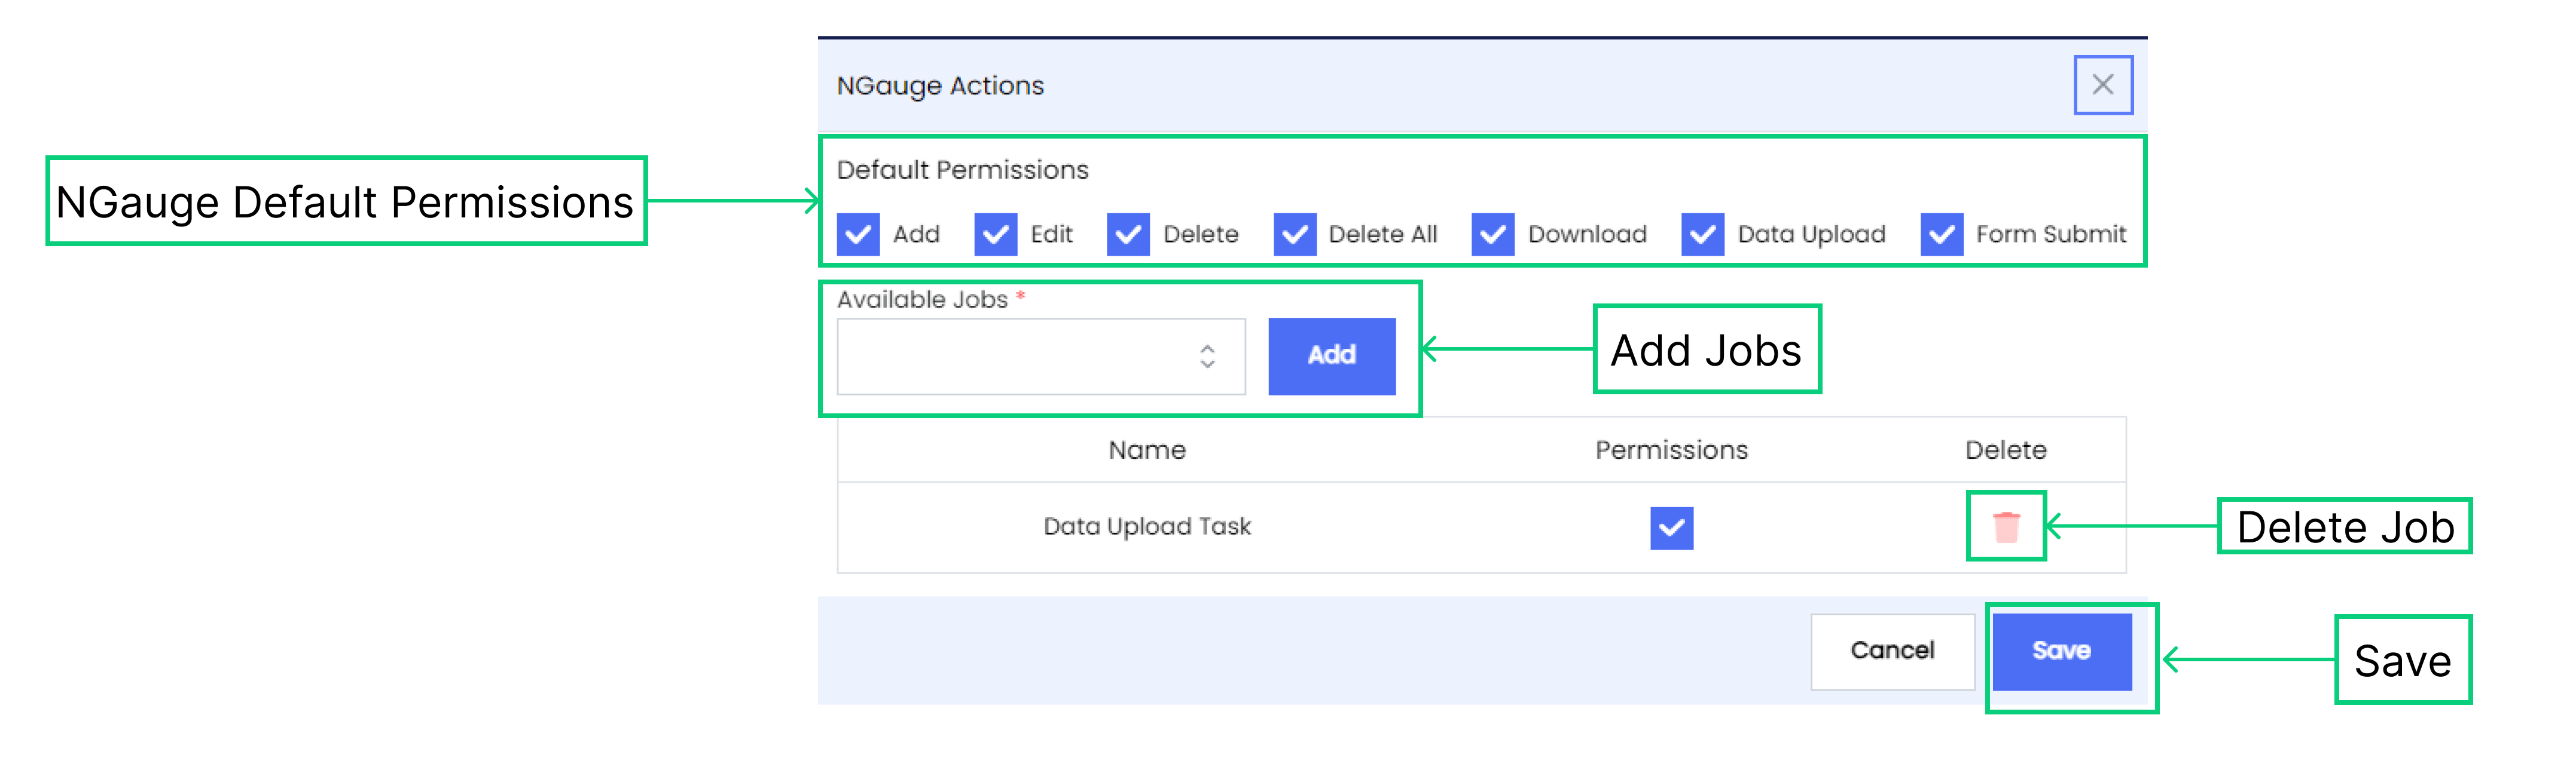Toggle the Edit permission checkbox
This screenshot has height=767, width=2576.
click(x=995, y=235)
